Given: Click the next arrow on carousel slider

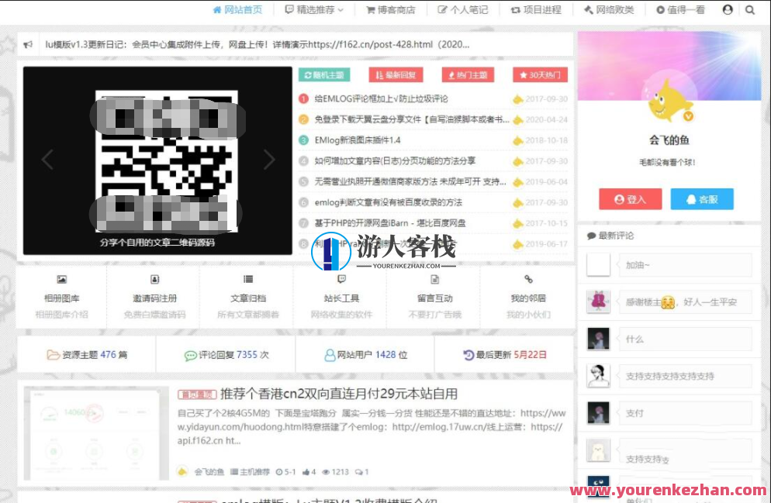Looking at the screenshot, I should tap(270, 159).
